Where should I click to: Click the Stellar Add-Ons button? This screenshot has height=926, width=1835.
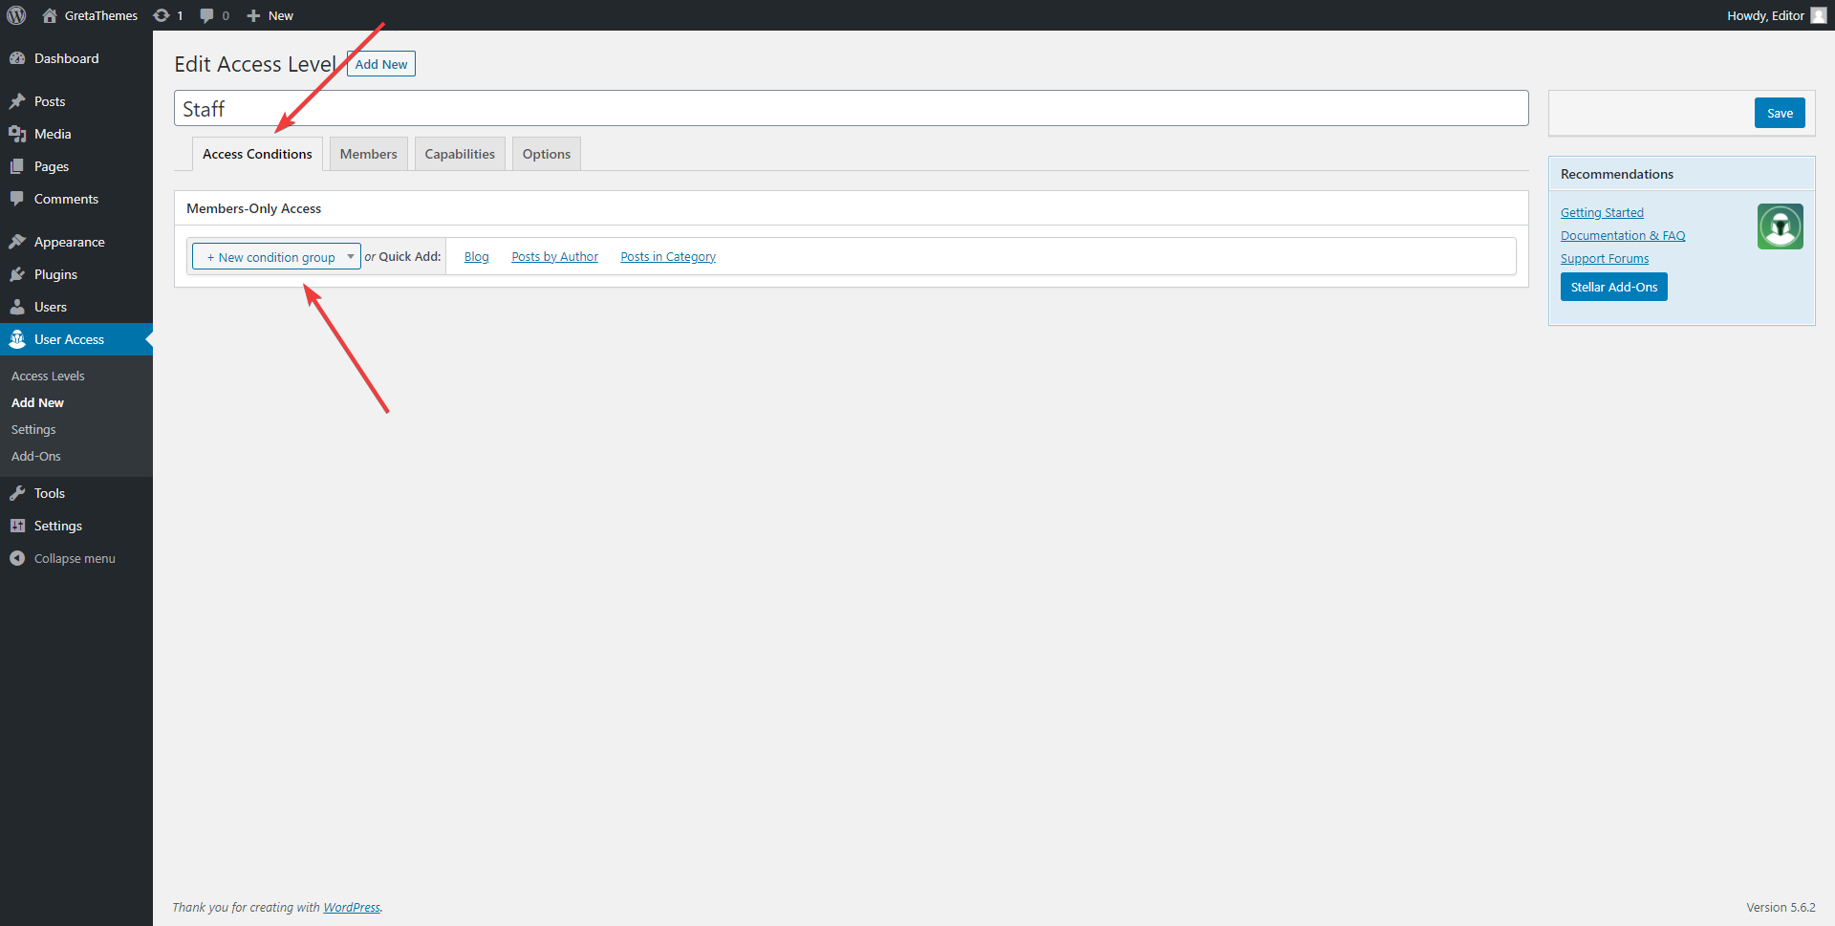pos(1614,287)
